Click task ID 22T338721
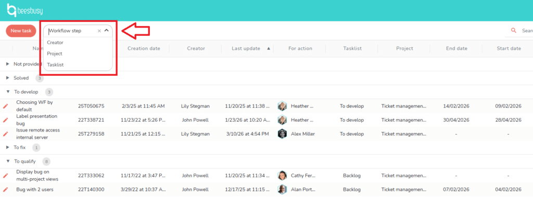533x197 pixels. [91, 120]
